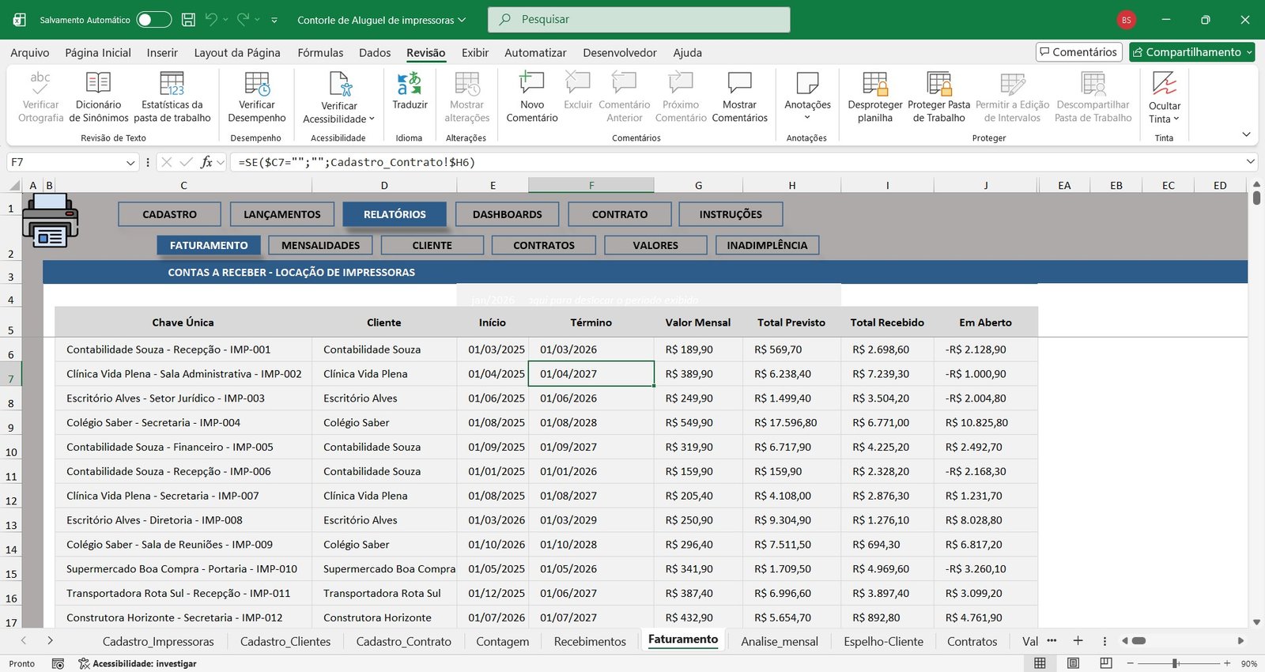Switch to Page Break Preview in status bar
Screen dimensions: 1265x672
[1106, 663]
